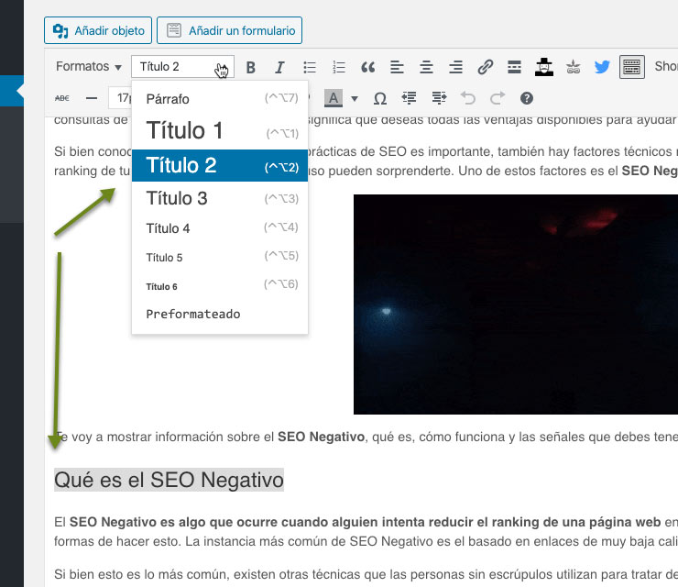Choose Preformateado in the format list
678x587 pixels.
(220, 314)
